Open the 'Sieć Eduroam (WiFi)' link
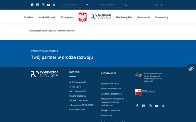This screenshot has height=122, width=196. pyautogui.click(x=110, y=84)
